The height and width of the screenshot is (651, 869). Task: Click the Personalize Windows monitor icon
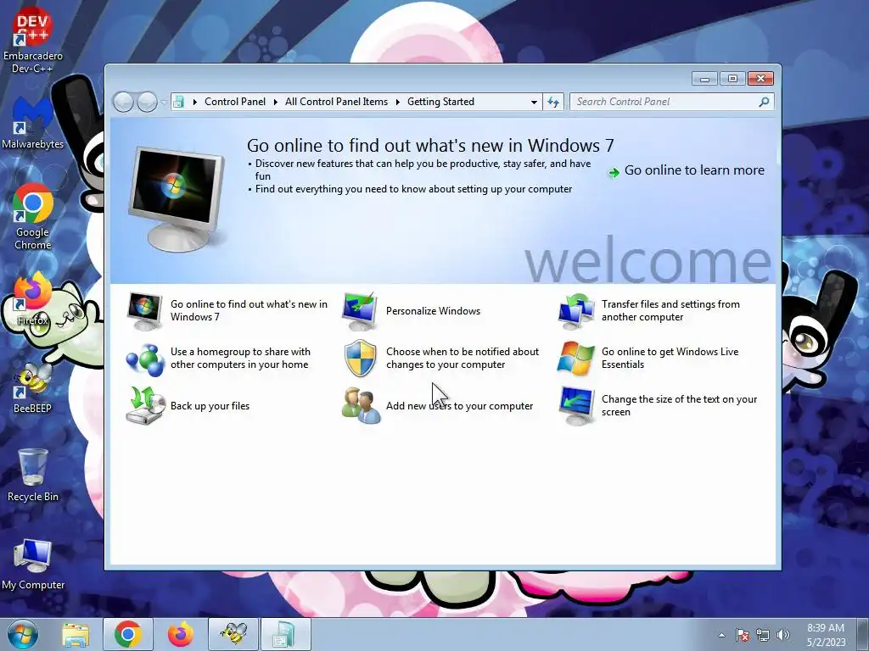click(x=360, y=311)
